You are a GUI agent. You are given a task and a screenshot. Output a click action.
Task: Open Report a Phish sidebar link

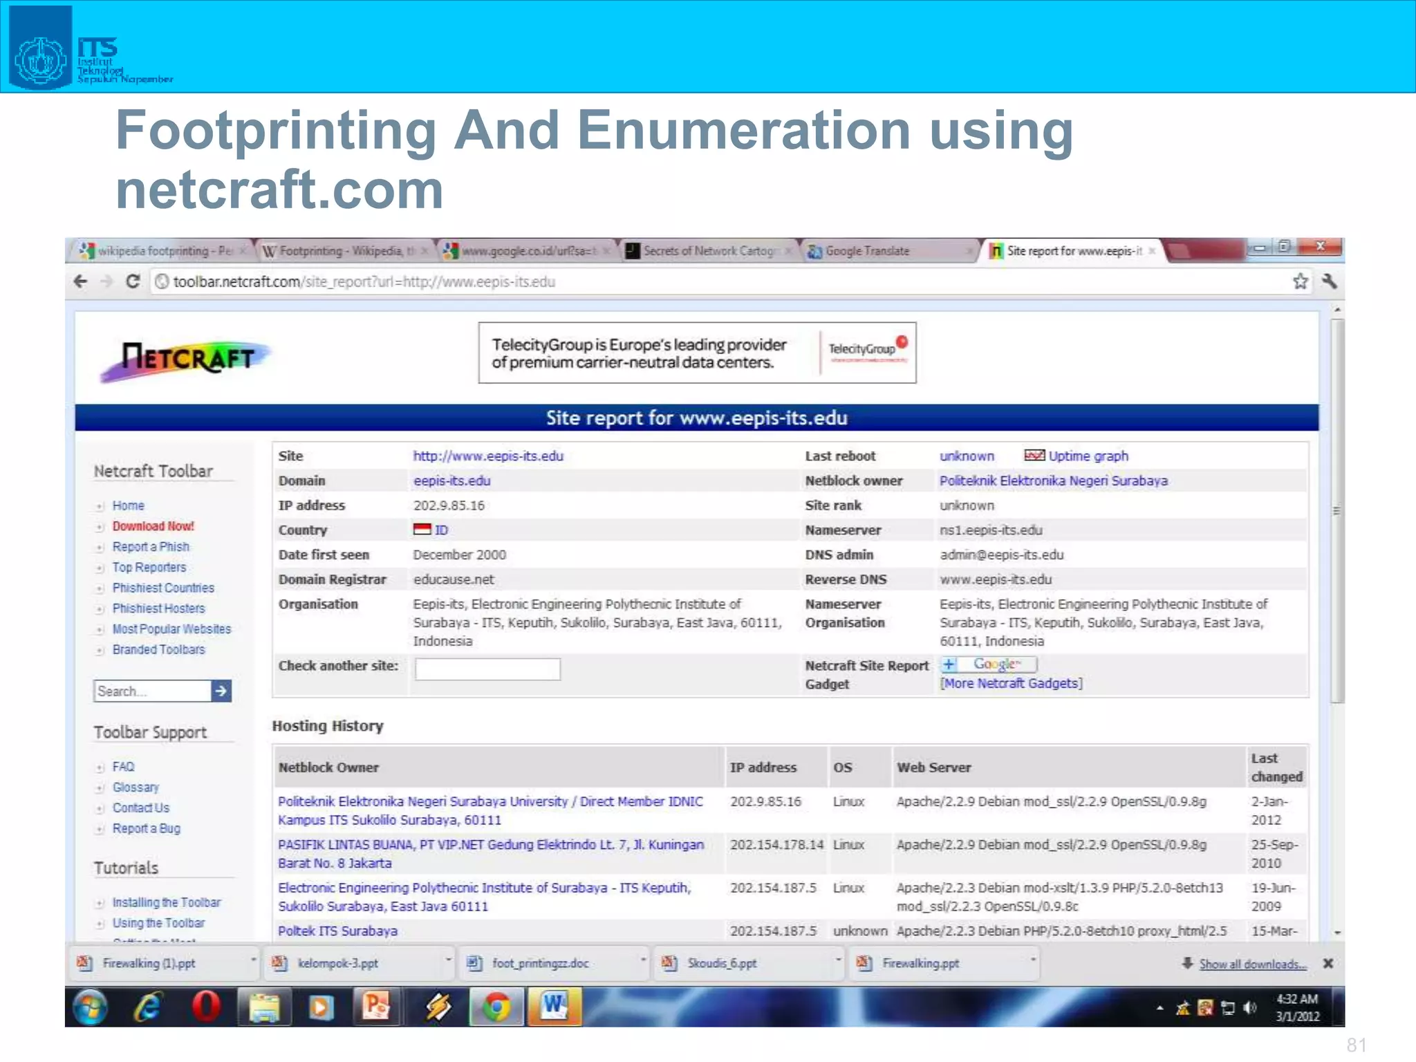tap(151, 547)
